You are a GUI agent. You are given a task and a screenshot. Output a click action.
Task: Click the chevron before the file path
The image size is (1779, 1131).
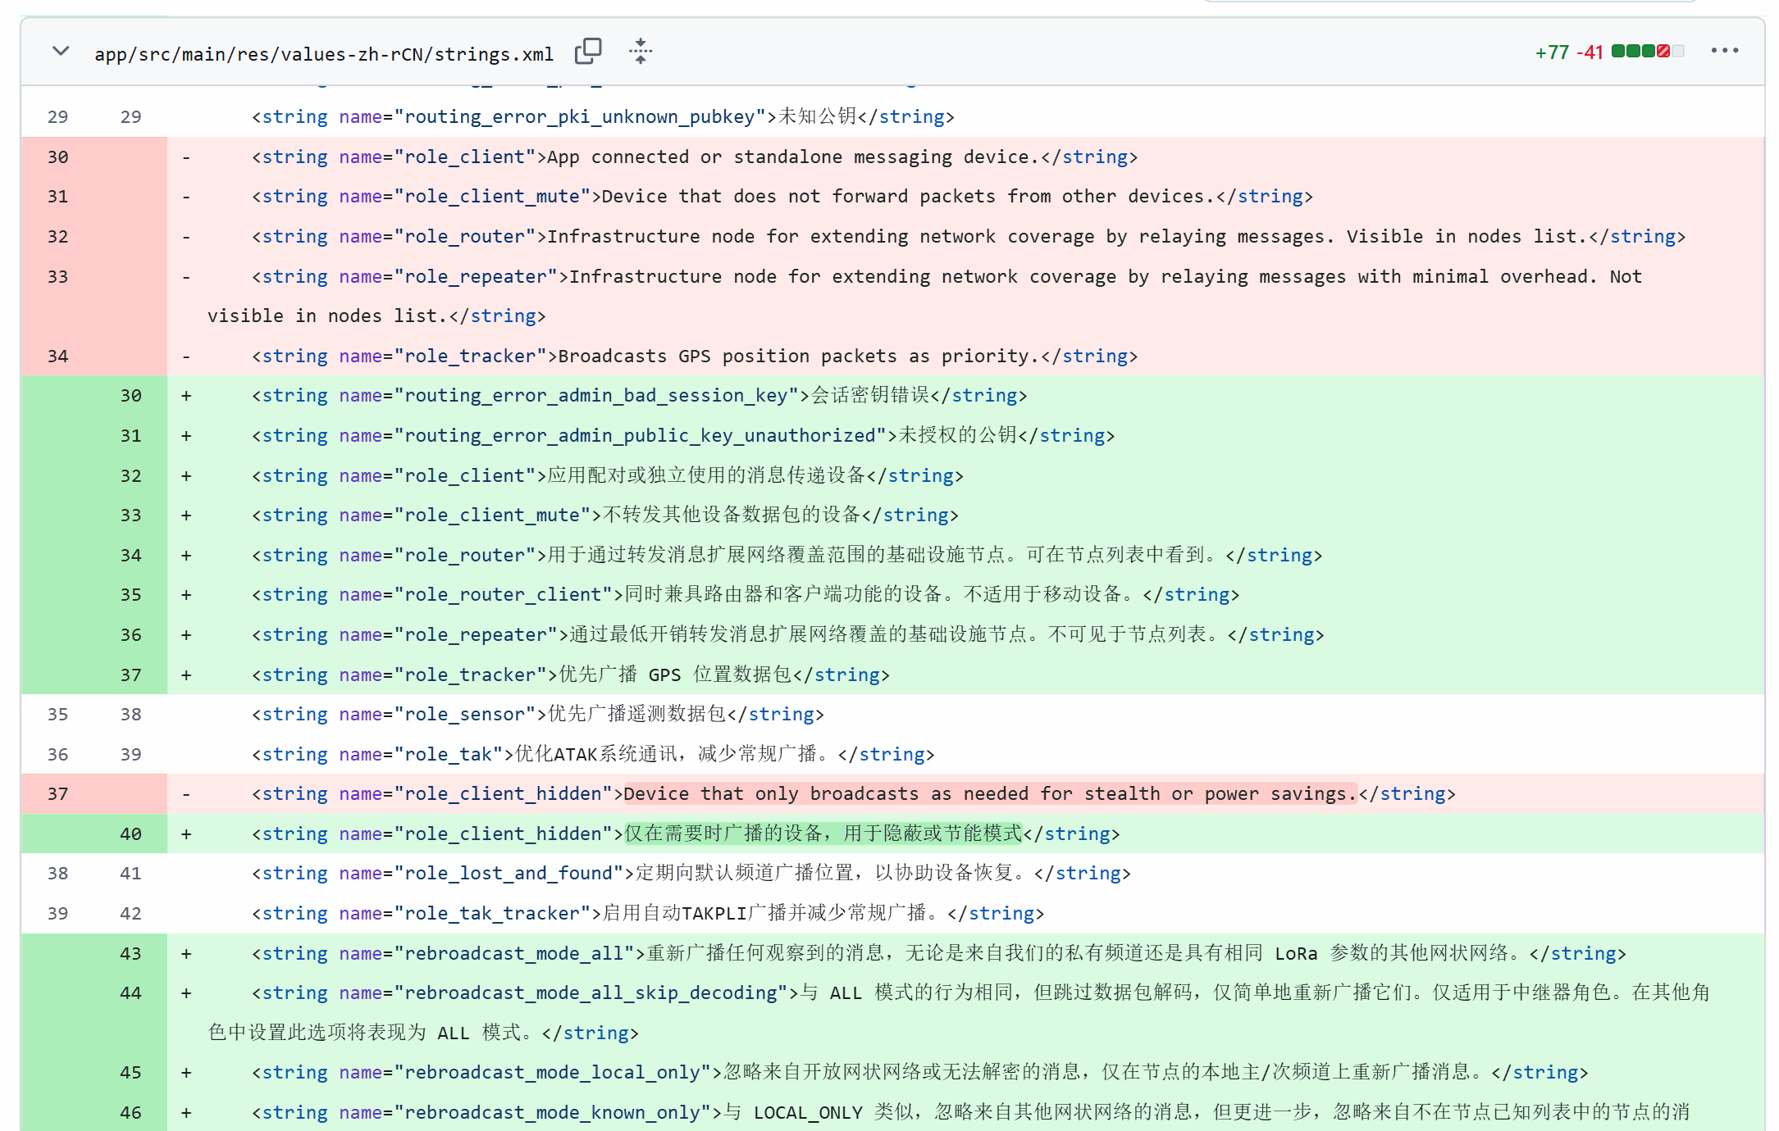[60, 50]
